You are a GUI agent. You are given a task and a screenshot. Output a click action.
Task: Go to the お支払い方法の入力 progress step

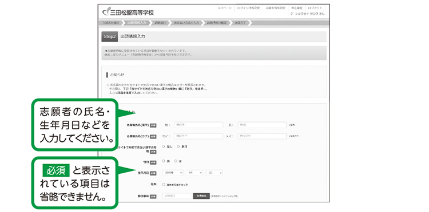click(186, 23)
